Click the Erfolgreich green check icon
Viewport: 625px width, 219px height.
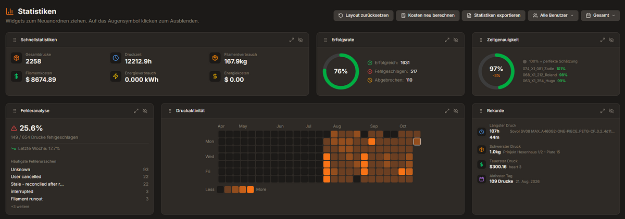pyautogui.click(x=370, y=62)
